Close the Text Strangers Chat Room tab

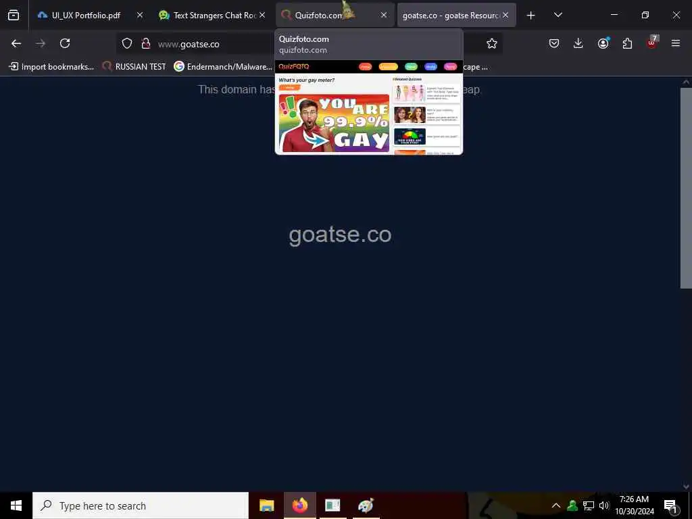(x=262, y=15)
